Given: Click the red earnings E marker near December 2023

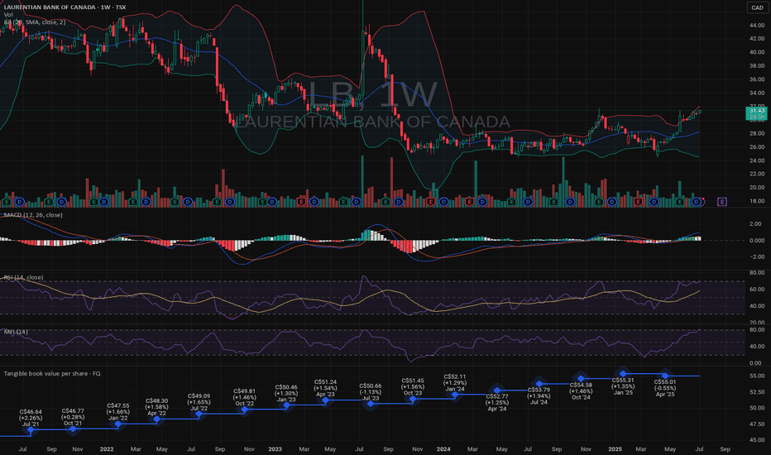Looking at the screenshot, I should point(431,202).
